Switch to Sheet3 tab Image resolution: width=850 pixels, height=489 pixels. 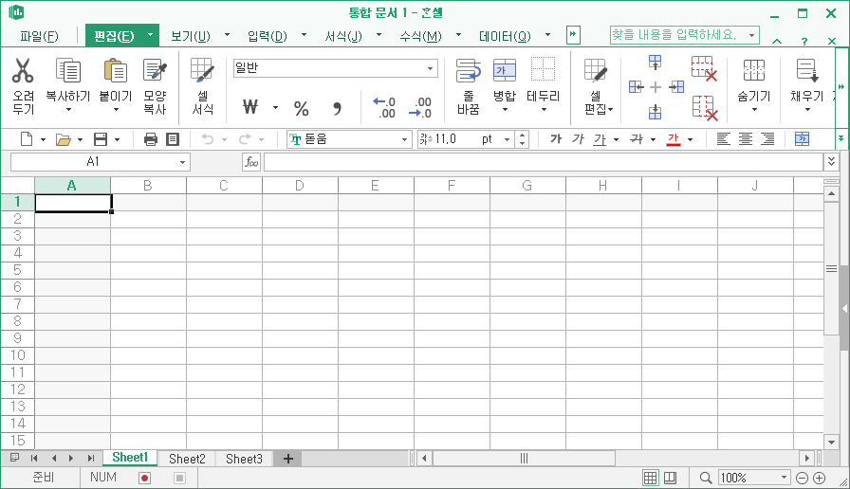[x=244, y=459]
